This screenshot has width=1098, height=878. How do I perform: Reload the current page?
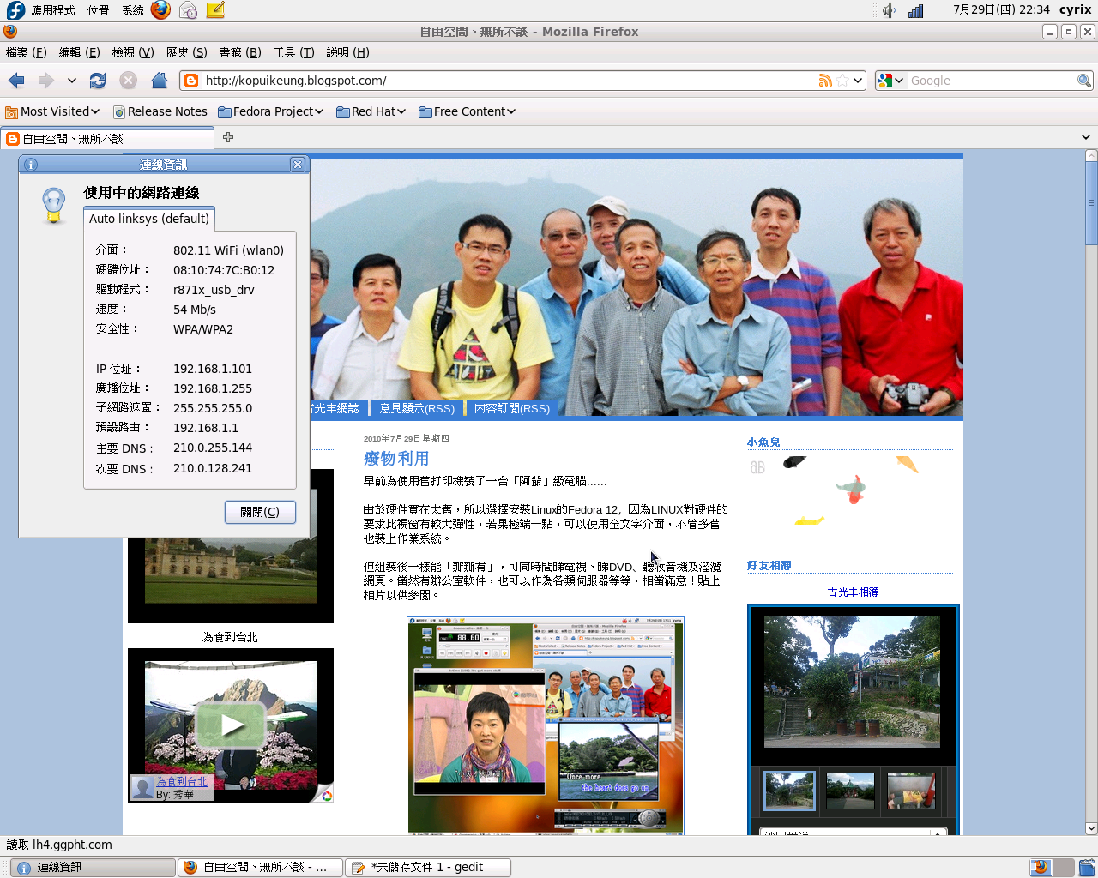click(98, 81)
